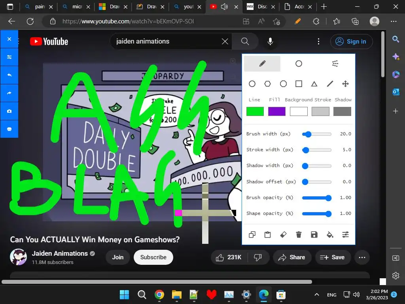Click the Jaiden Animations channel avatar

coord(18,257)
